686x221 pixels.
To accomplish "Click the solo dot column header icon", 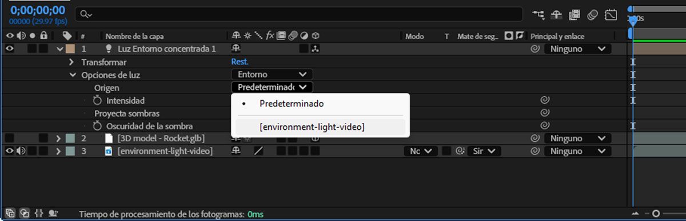I will pos(33,36).
